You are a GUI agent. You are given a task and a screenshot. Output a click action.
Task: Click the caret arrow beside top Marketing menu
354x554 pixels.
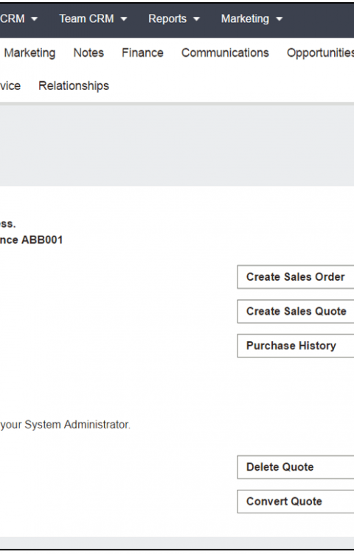click(280, 19)
